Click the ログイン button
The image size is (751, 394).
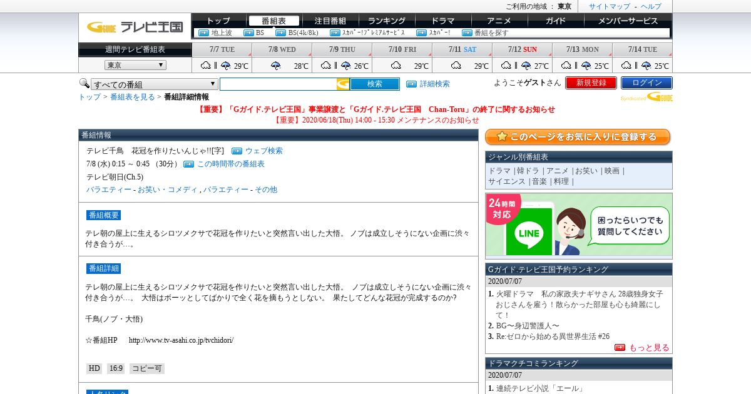pyautogui.click(x=646, y=83)
